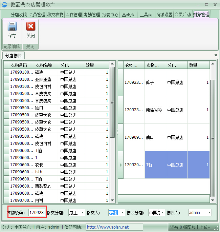
Task: Select the 纯棉衬衫 row in right table
Action: point(164,110)
